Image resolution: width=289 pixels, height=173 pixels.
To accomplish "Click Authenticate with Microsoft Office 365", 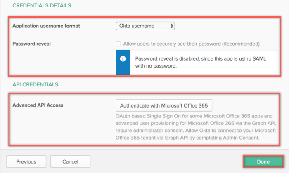I will coord(164,105).
